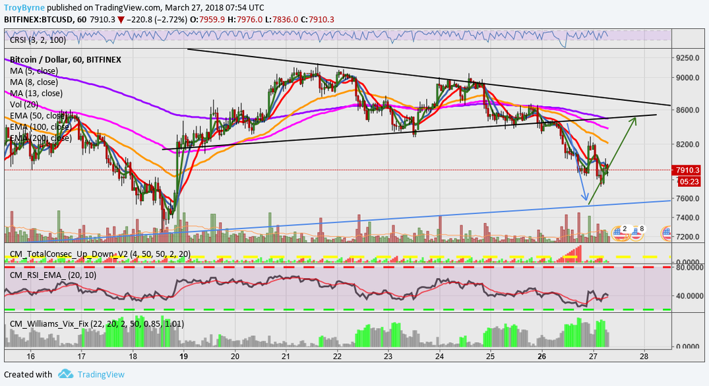Open the US flag event icon labeled 8

[x=636, y=233]
